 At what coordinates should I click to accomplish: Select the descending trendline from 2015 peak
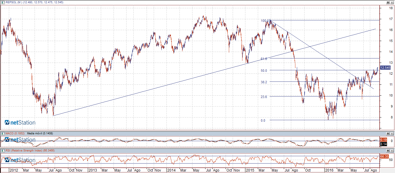point(322,55)
